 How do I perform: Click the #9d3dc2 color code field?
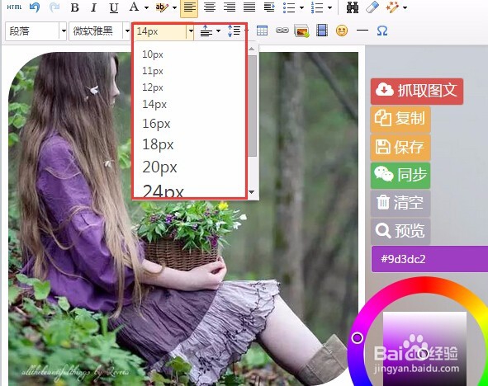click(429, 259)
